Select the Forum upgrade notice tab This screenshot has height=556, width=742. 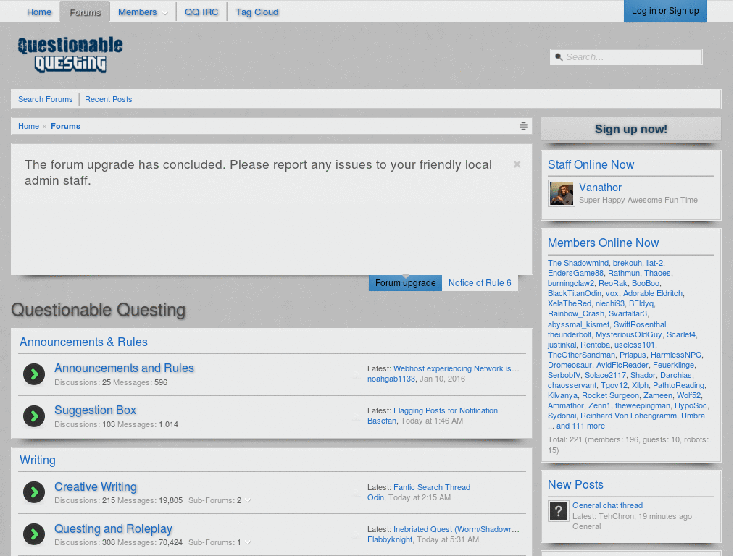click(406, 283)
